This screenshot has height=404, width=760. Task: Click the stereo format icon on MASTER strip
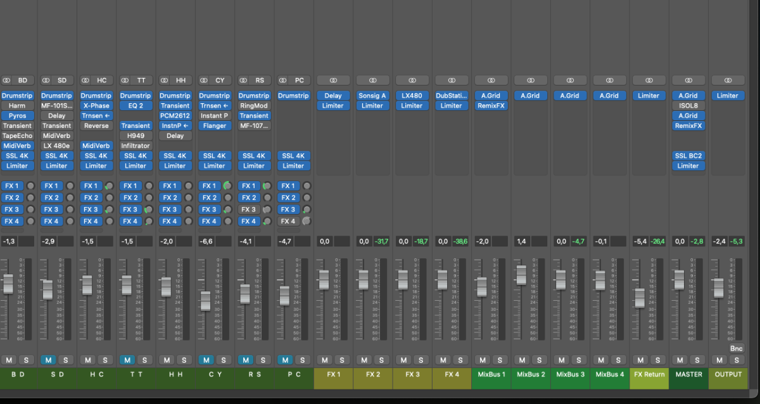[688, 80]
